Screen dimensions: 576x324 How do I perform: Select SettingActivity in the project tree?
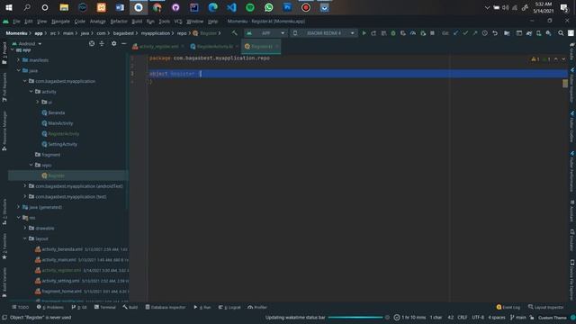tap(62, 144)
